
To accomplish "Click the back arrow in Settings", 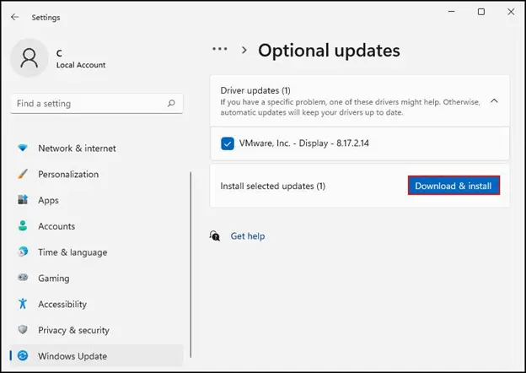I will [x=14, y=17].
